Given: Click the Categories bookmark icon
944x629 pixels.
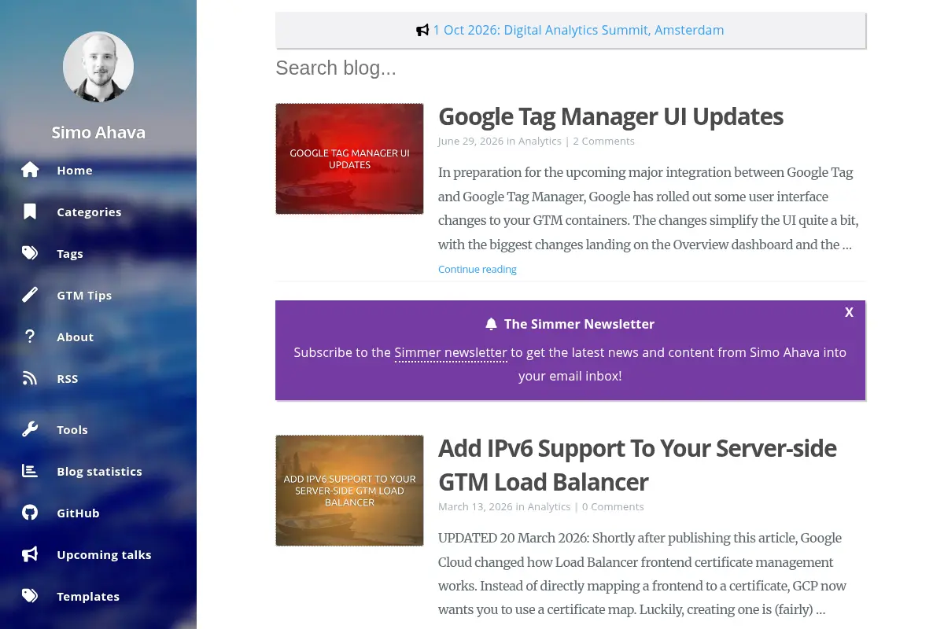Looking at the screenshot, I should [x=30, y=212].
